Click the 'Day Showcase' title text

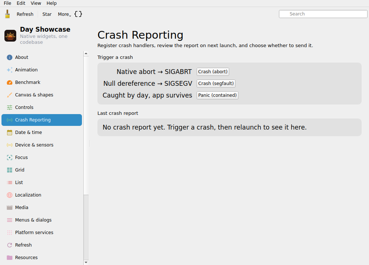(x=45, y=29)
